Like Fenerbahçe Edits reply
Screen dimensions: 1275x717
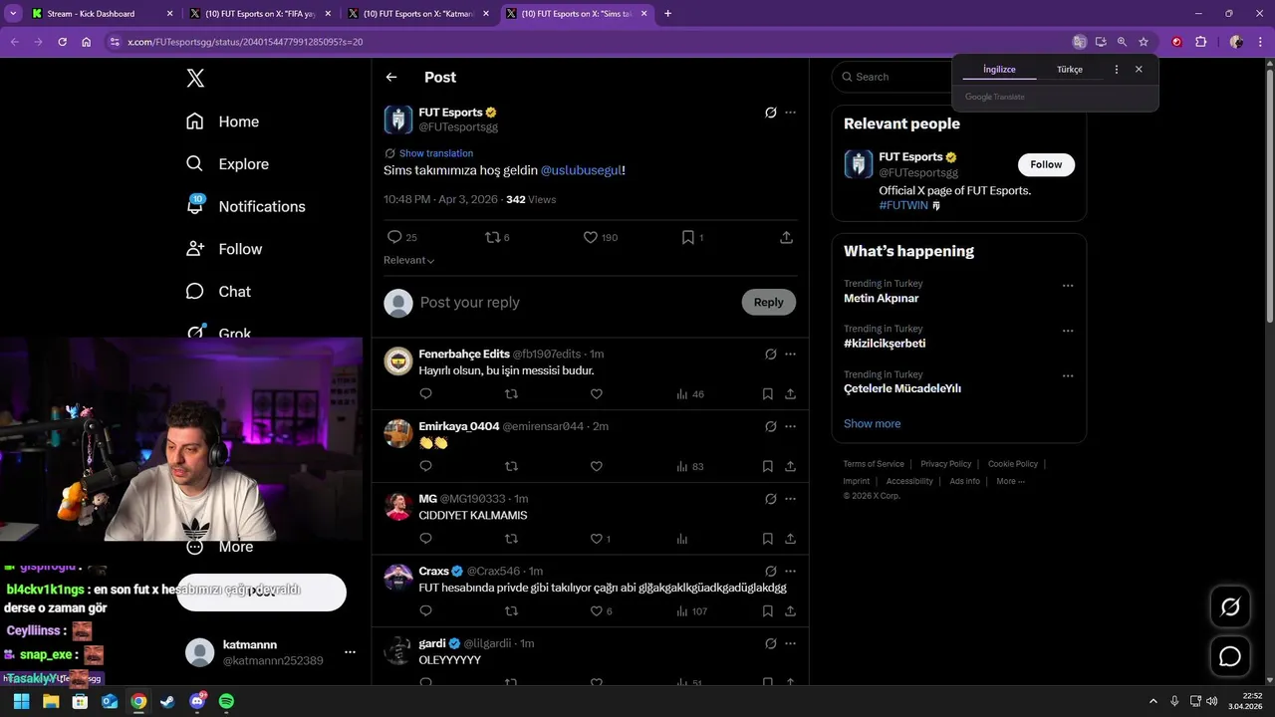596,394
